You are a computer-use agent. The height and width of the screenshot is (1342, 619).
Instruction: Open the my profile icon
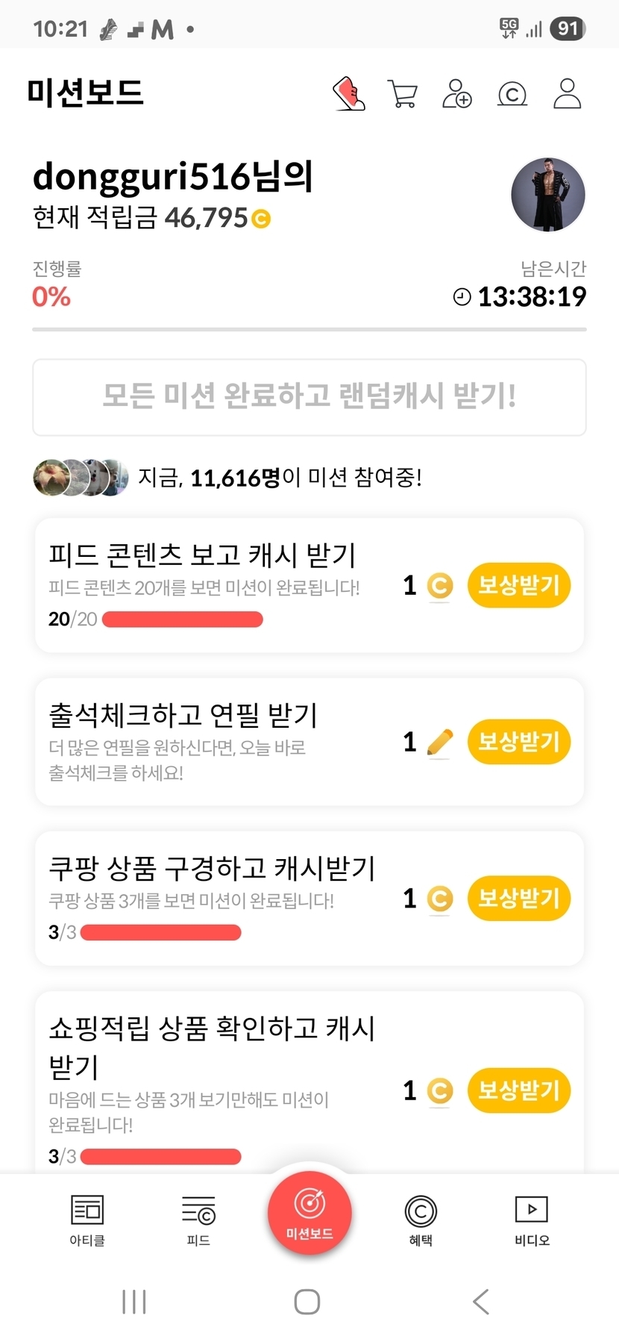point(567,94)
